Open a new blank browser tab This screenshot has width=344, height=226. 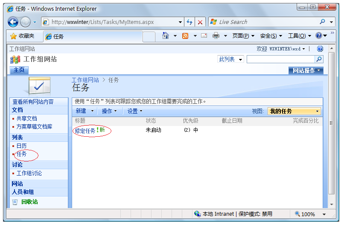click(149, 37)
